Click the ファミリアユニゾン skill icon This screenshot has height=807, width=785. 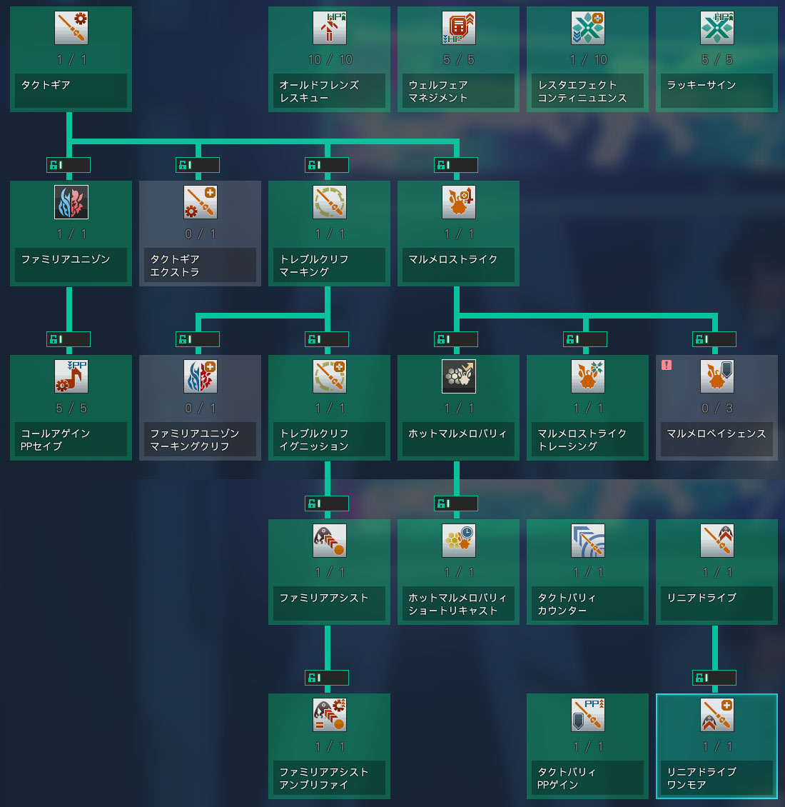click(71, 202)
